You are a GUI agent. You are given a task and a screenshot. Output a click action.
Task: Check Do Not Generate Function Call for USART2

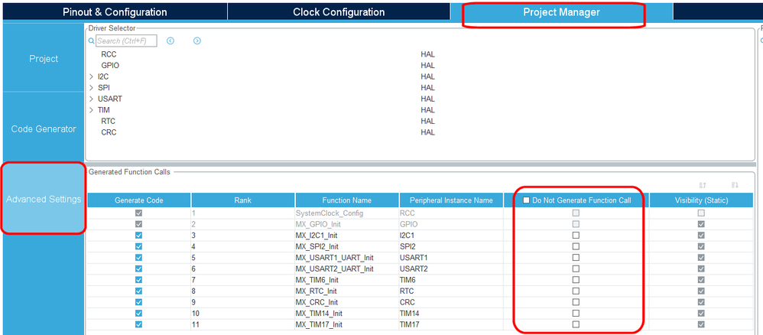click(576, 268)
